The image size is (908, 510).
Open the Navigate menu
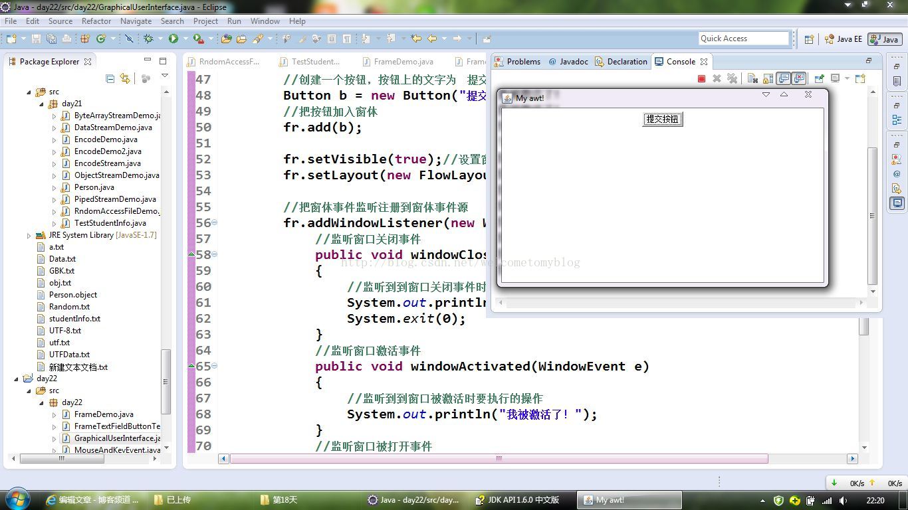(136, 21)
